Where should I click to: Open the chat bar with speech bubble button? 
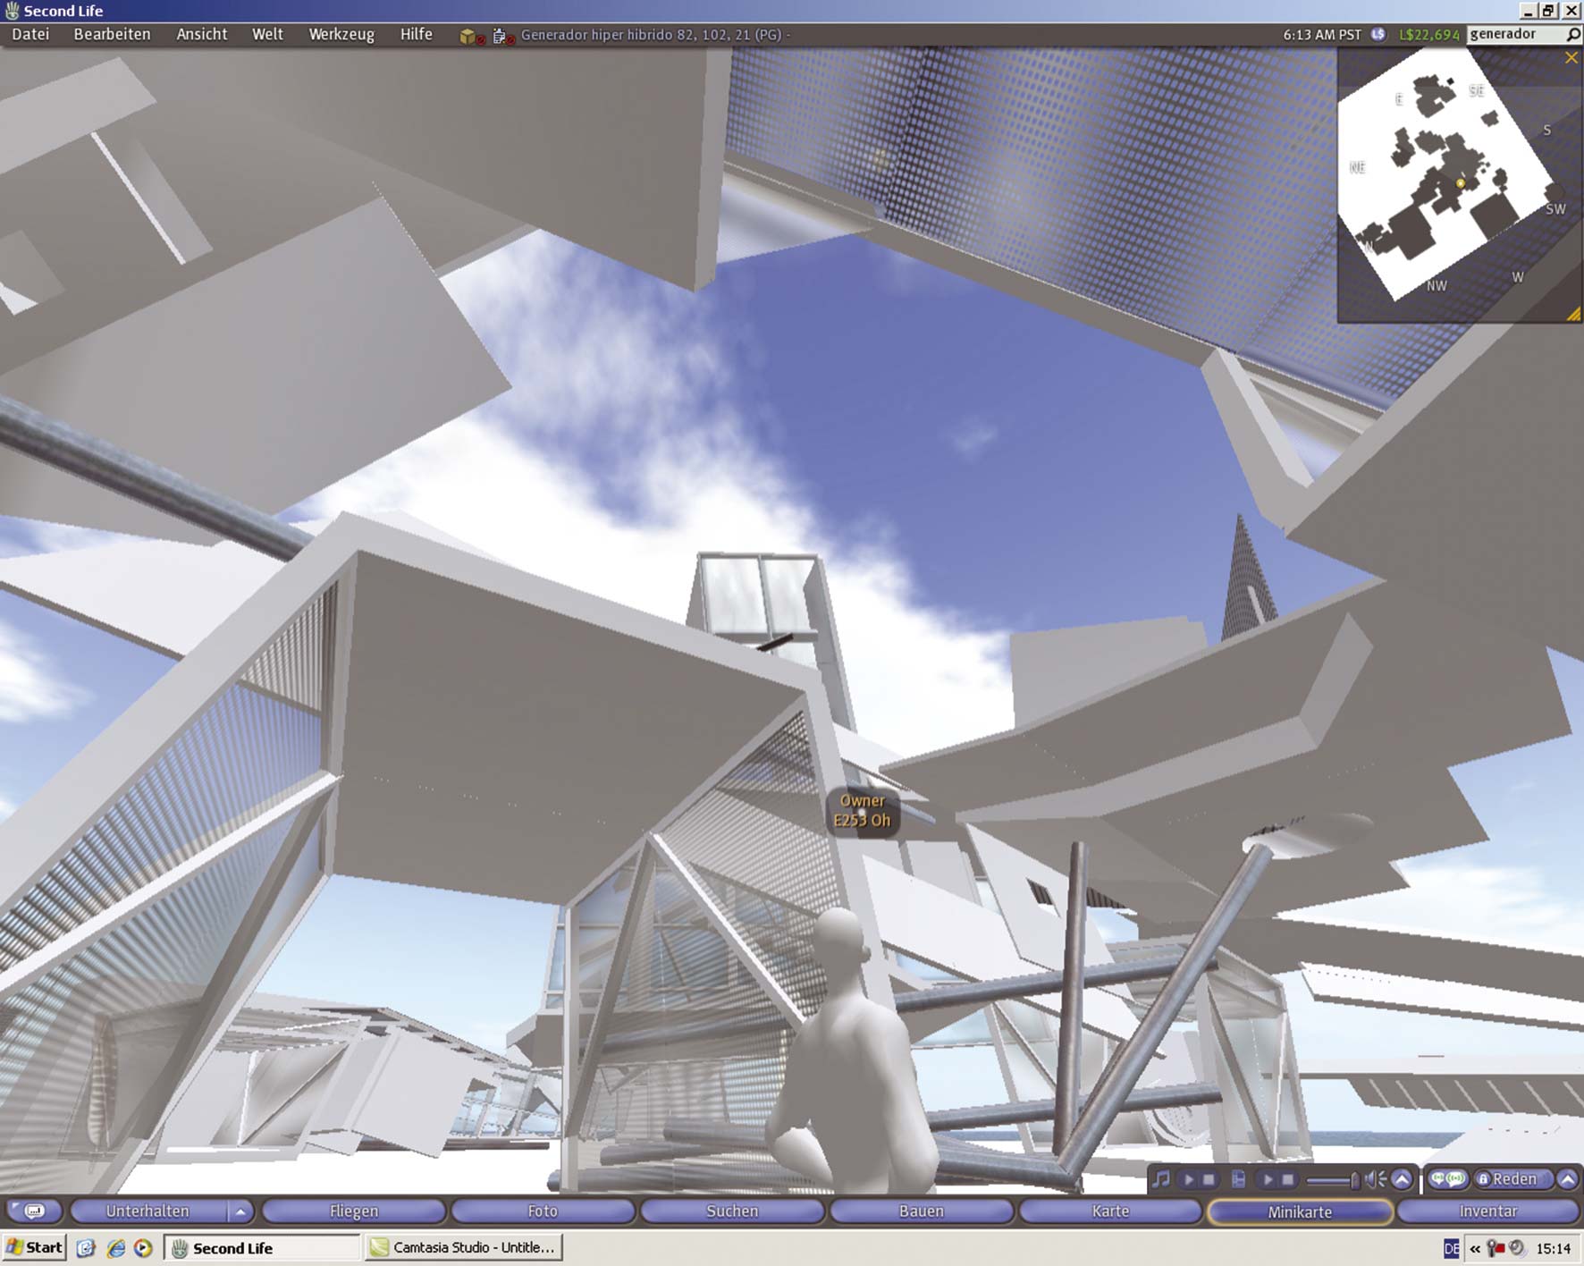[34, 1211]
